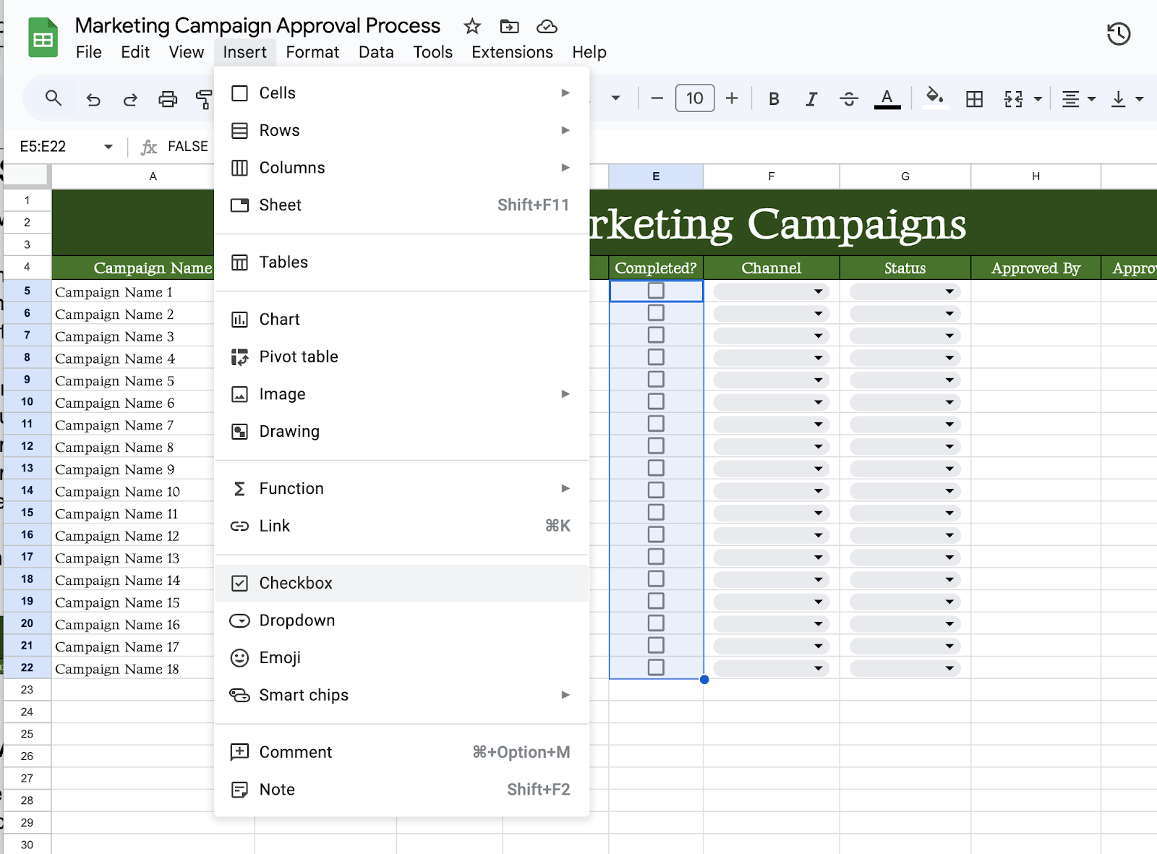1157x854 pixels.
Task: Insert a Pivot table
Action: 401,357
